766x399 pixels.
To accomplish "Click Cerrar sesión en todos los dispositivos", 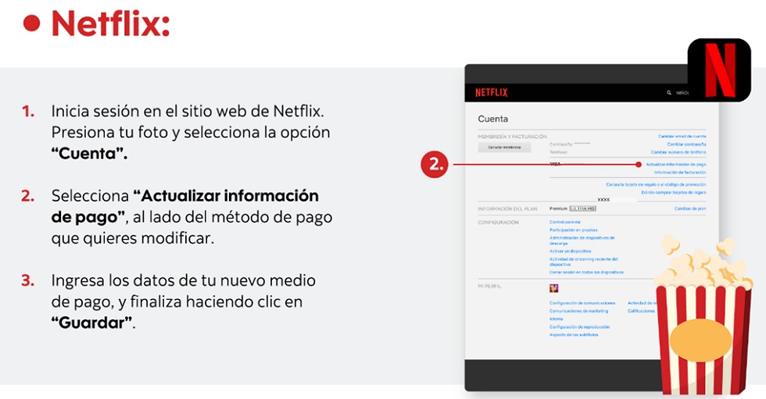I will tap(586, 273).
